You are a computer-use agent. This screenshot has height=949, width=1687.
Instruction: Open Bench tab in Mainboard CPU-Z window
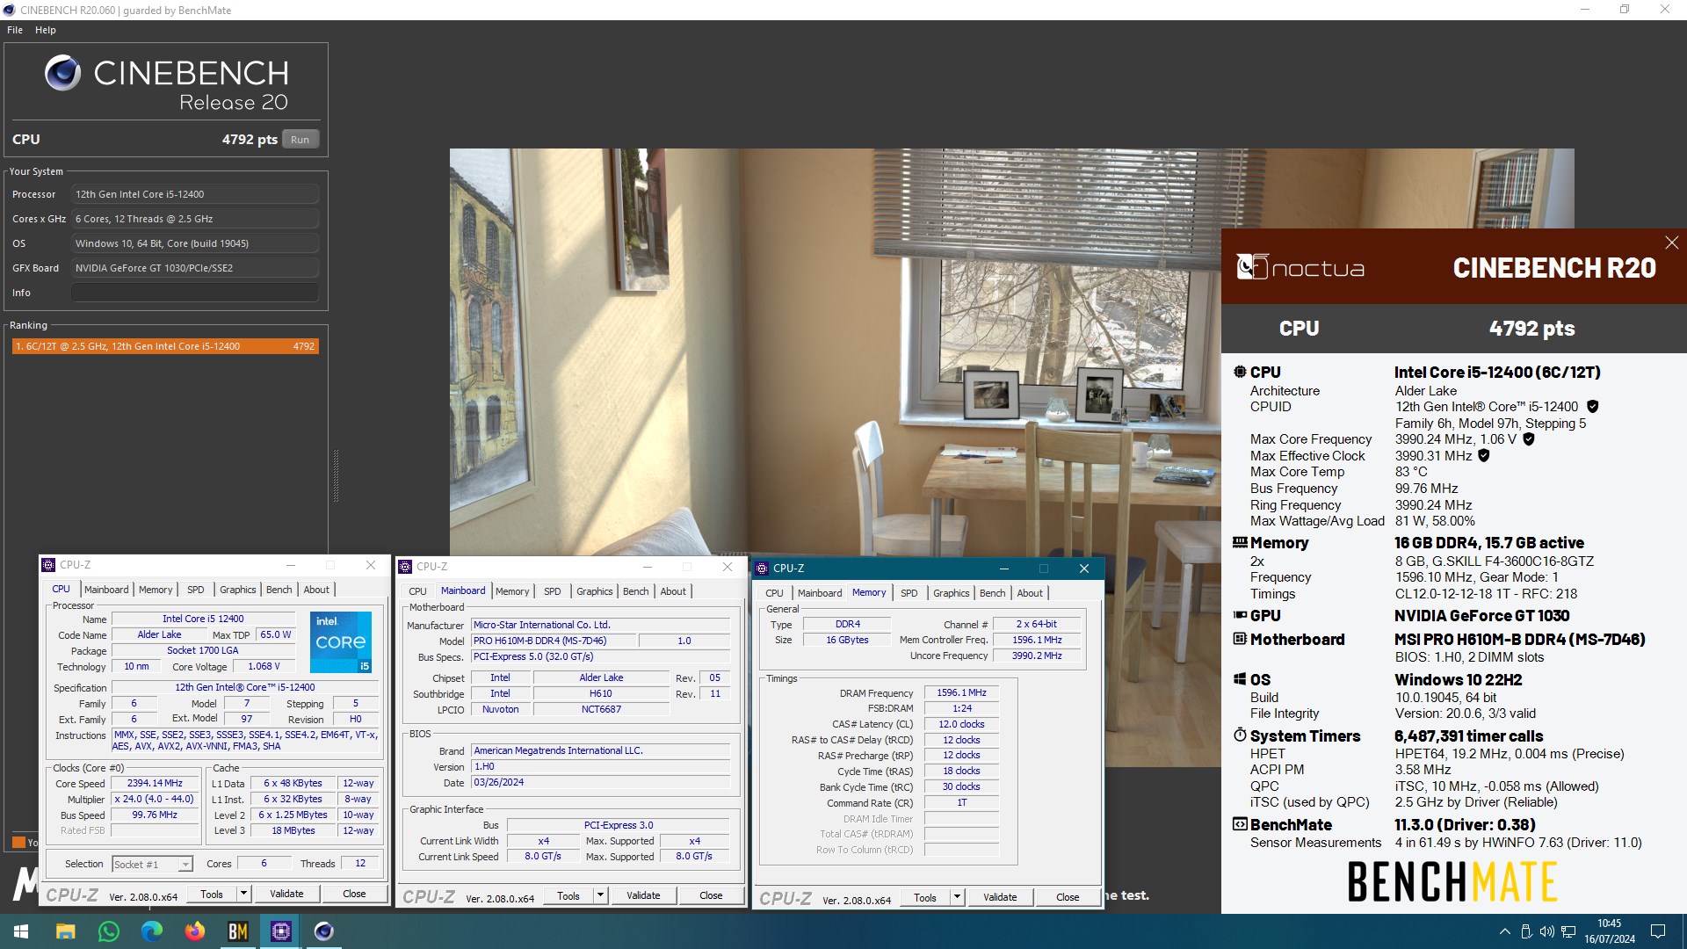[636, 591]
